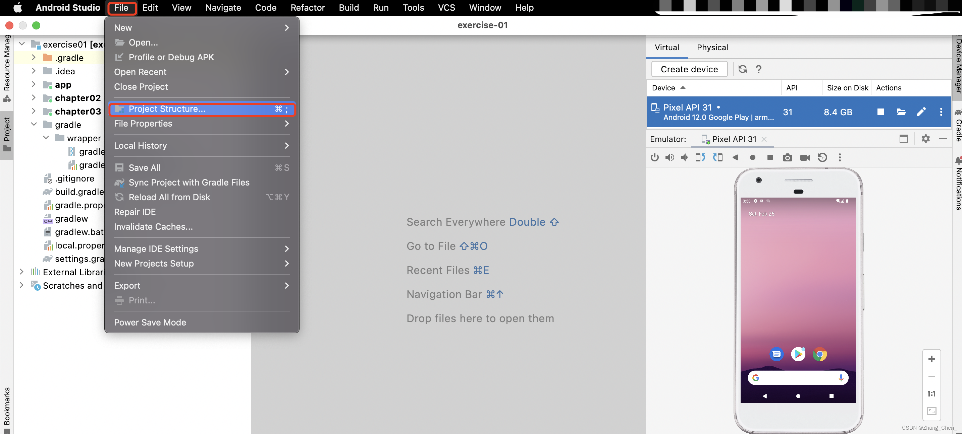Edit Pixel API 31 with pencil icon
962x434 pixels.
point(921,112)
